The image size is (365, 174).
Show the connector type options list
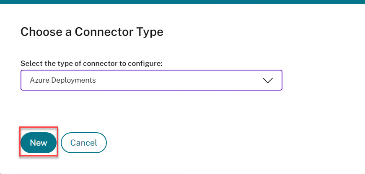[x=267, y=80]
